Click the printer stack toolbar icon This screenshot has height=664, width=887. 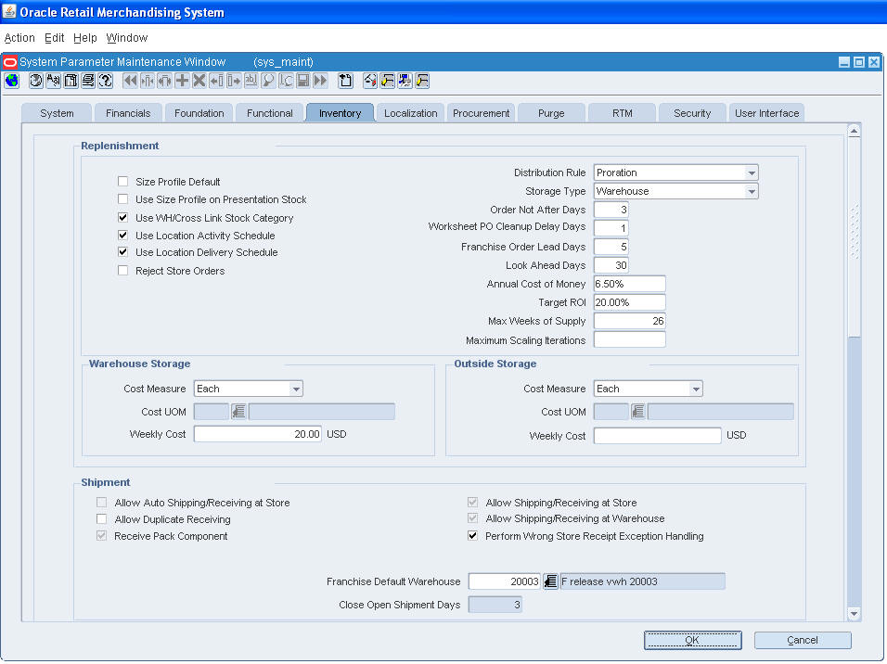pyautogui.click(x=88, y=81)
